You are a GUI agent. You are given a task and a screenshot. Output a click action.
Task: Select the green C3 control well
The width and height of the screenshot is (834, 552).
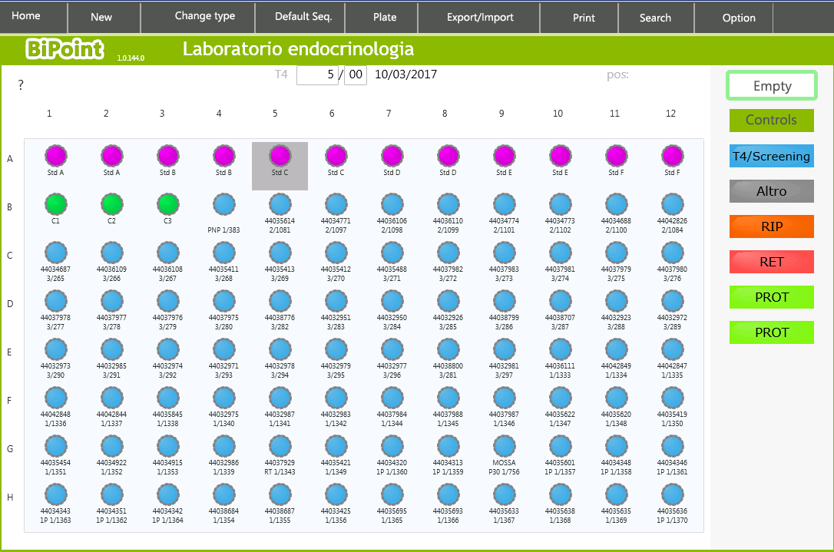168,204
